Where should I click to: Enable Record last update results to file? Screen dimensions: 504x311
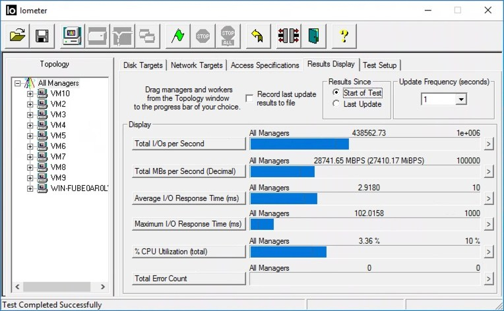pos(249,98)
